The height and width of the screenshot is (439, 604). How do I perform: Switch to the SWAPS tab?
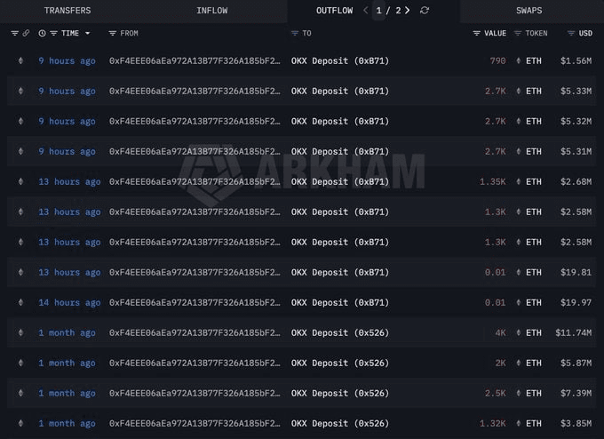coord(528,11)
